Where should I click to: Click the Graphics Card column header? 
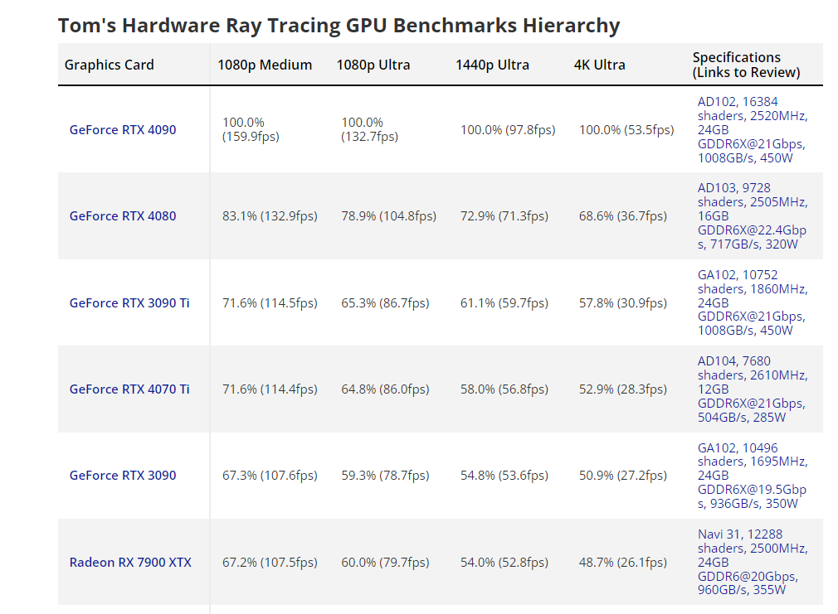[110, 65]
